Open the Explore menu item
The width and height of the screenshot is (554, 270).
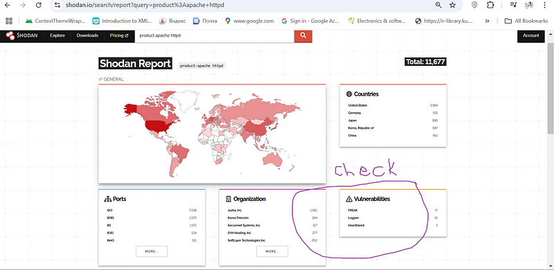click(x=57, y=36)
